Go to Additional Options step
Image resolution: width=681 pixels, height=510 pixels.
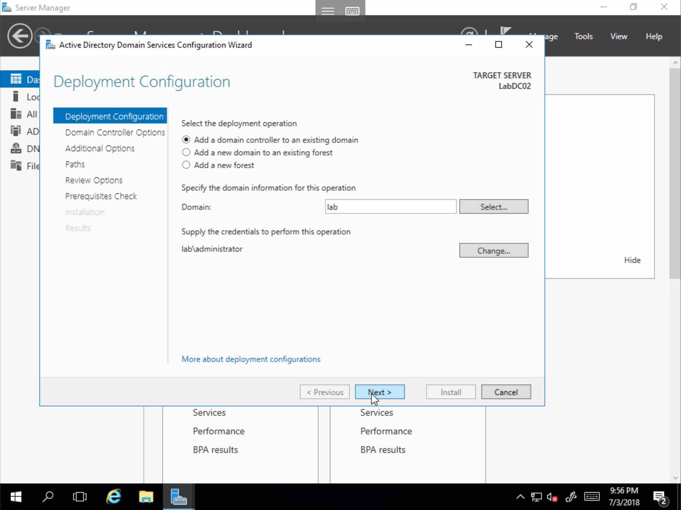pos(100,148)
